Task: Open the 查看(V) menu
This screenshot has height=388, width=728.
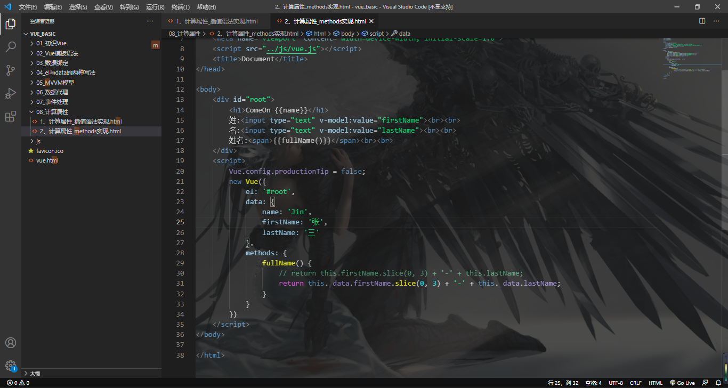Action: tap(103, 7)
